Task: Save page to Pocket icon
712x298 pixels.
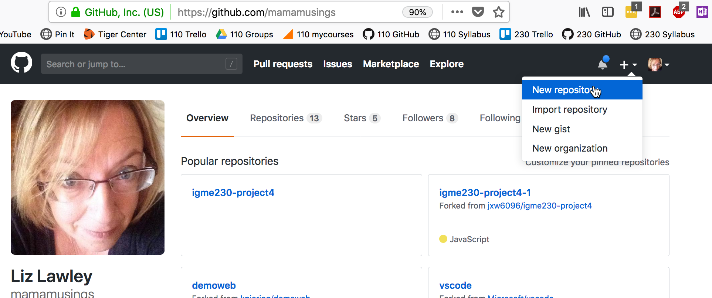Action: (478, 12)
